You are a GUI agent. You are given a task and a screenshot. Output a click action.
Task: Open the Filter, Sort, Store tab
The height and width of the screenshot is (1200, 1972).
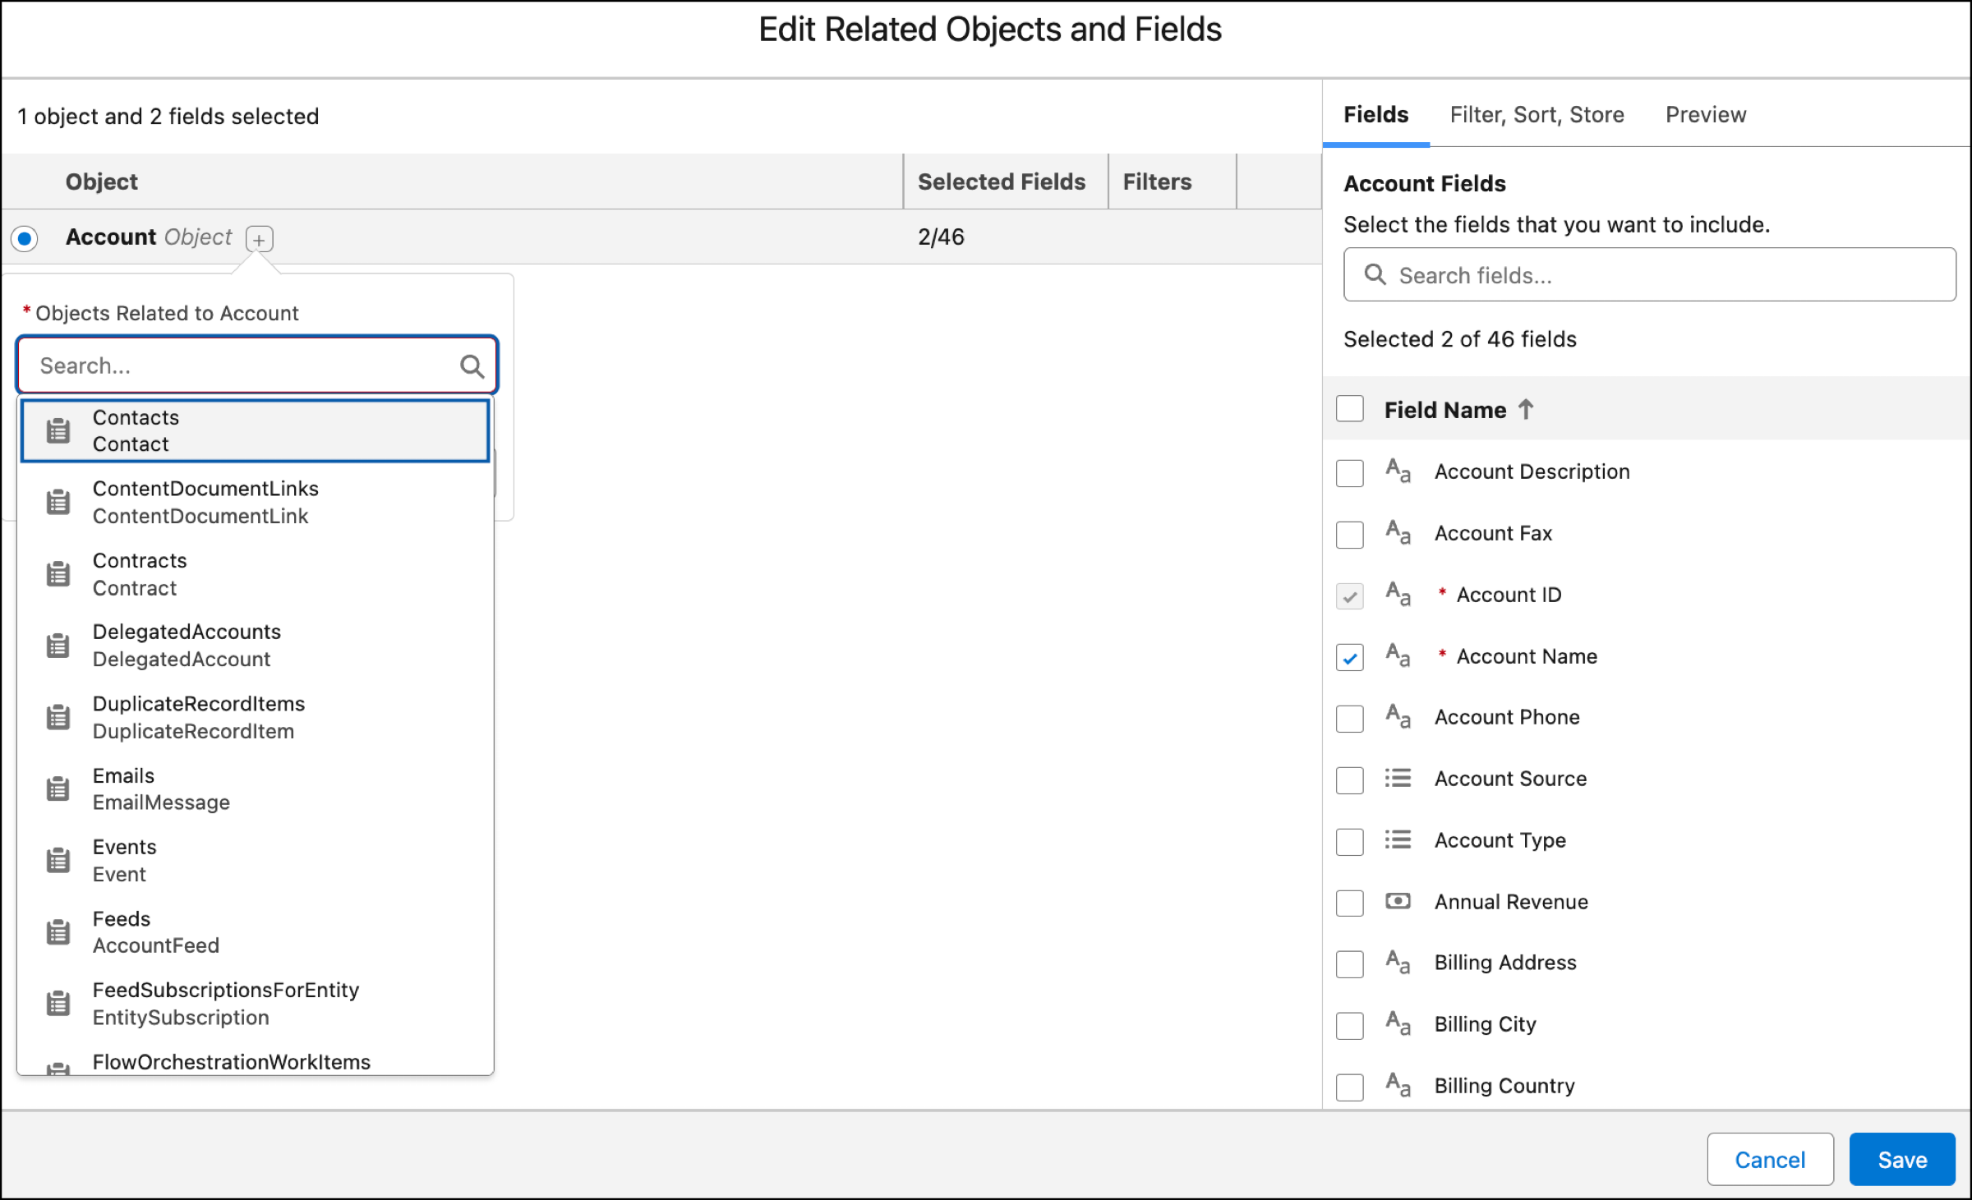coord(1537,115)
